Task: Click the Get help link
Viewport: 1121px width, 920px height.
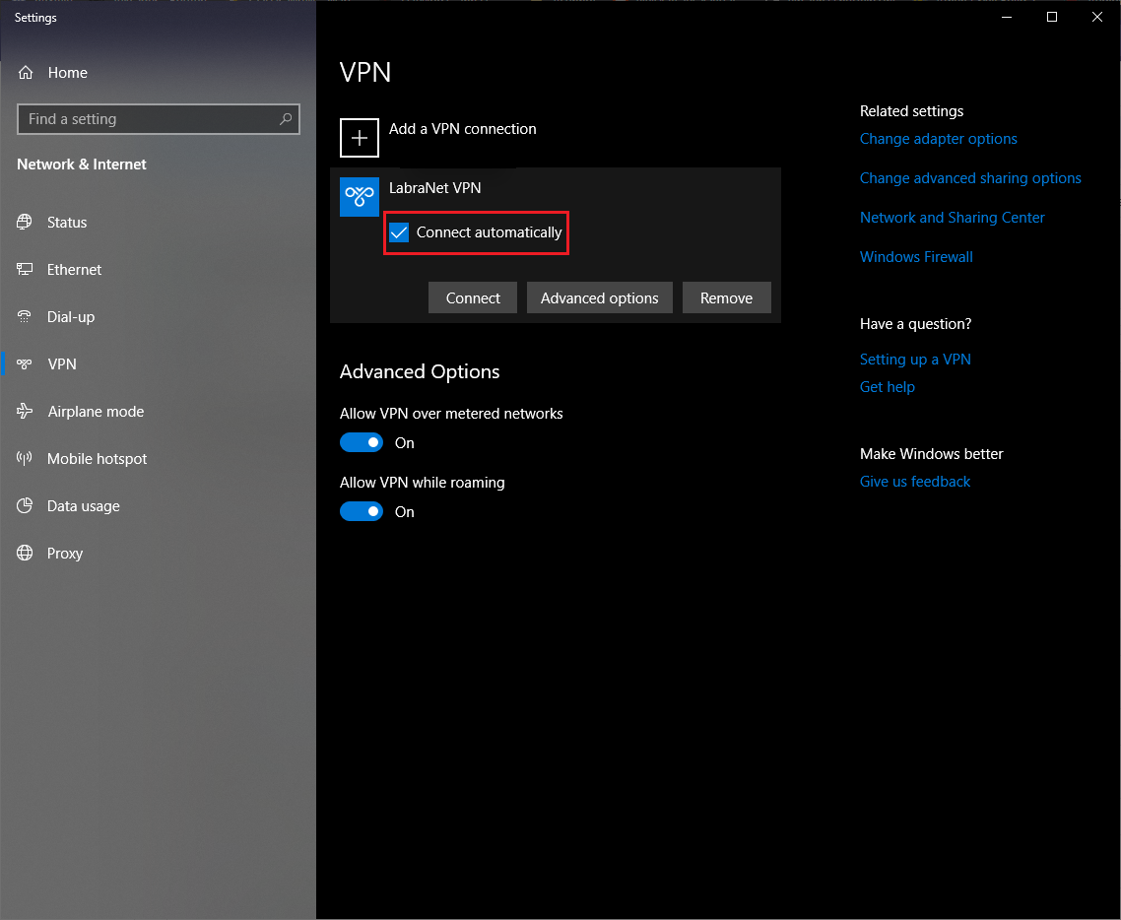Action: (888, 387)
